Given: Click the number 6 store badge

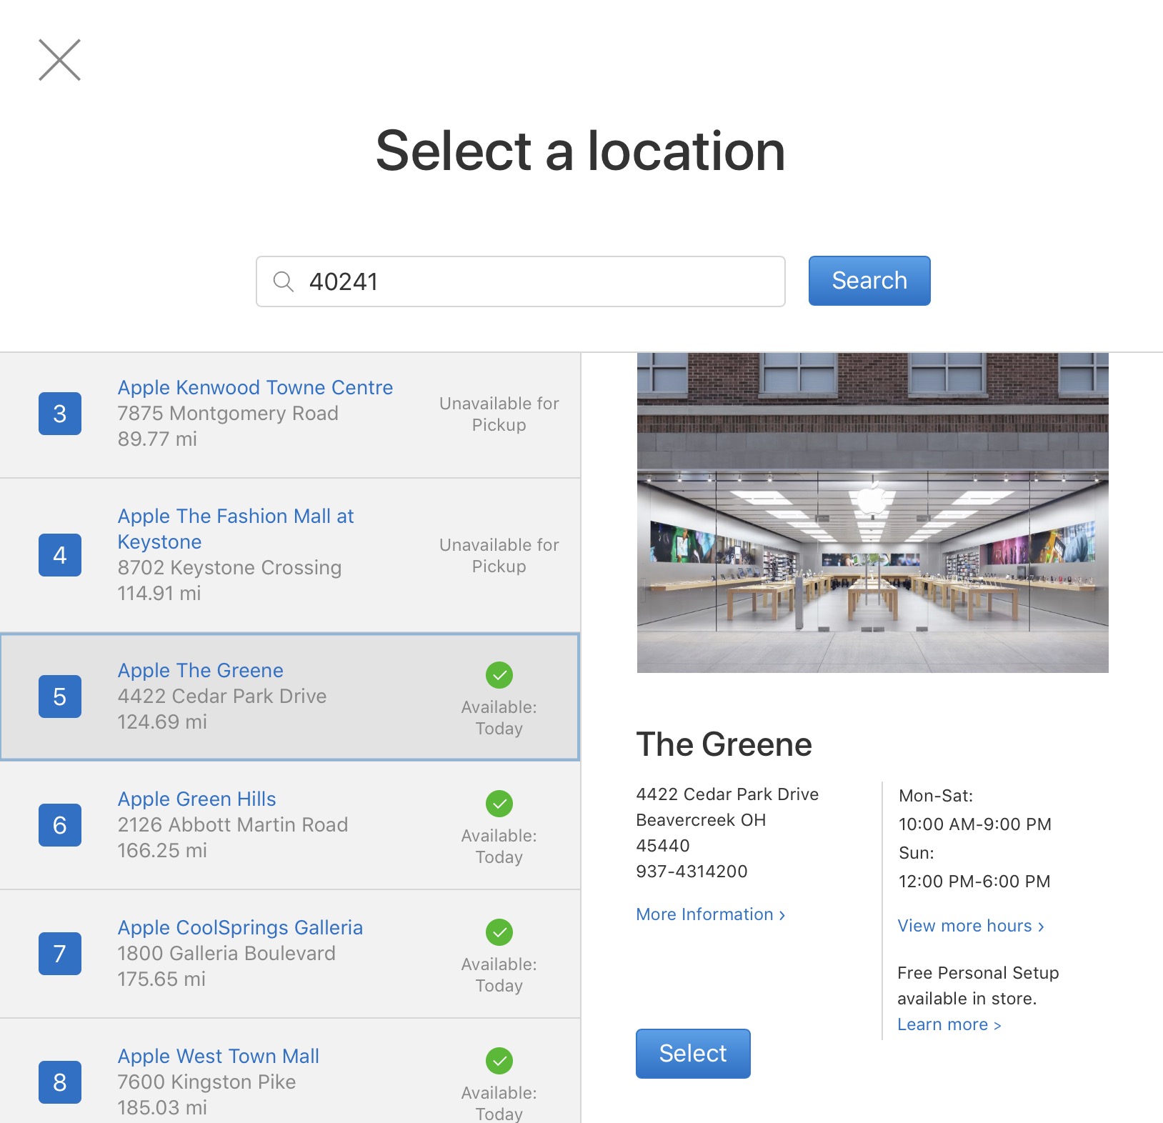Looking at the screenshot, I should (x=60, y=825).
